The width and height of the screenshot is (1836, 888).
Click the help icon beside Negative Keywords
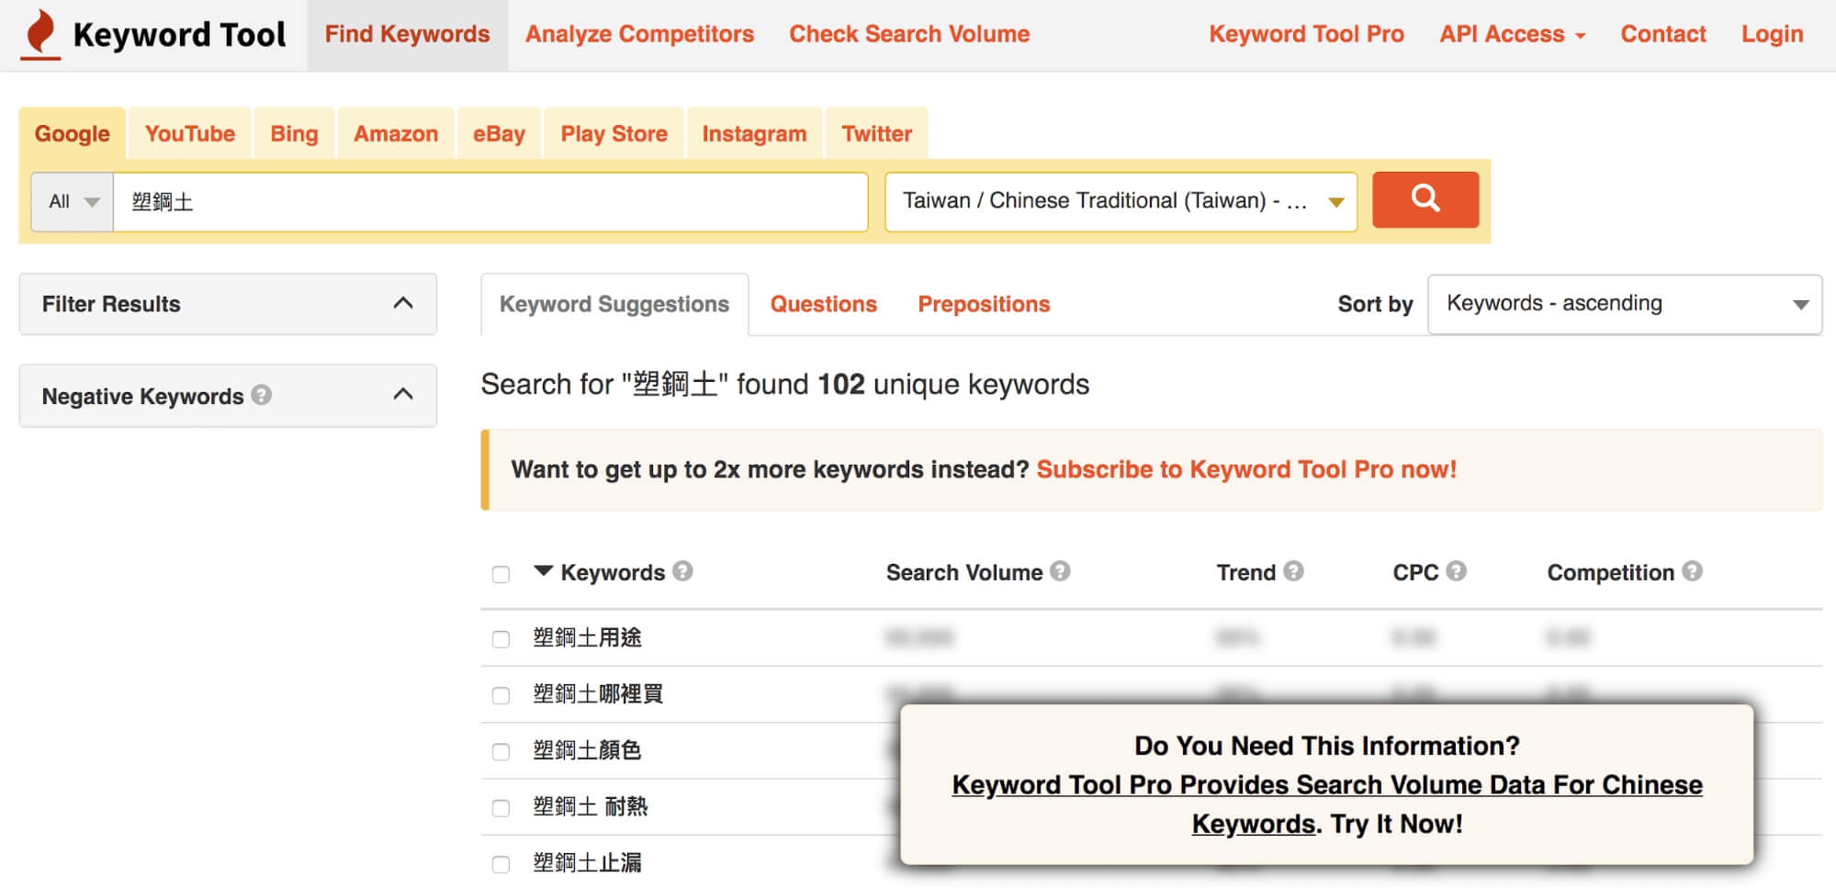coord(262,396)
